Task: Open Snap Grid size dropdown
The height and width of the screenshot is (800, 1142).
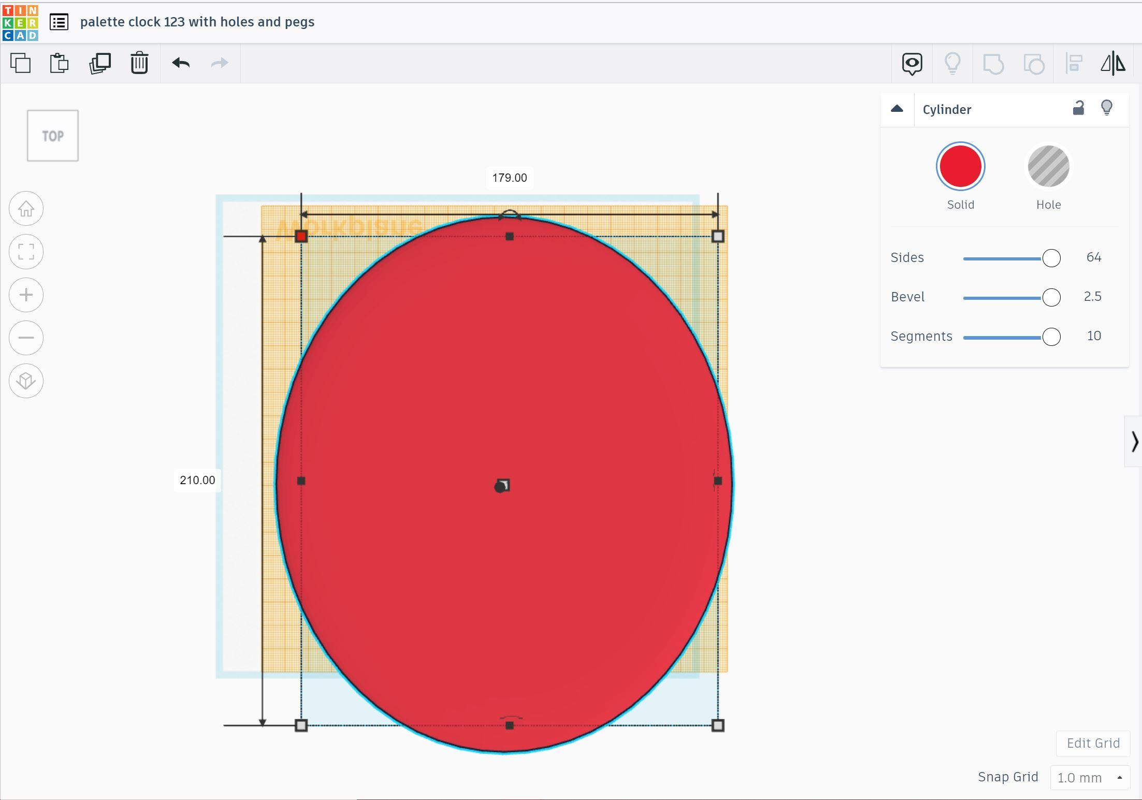Action: pos(1089,777)
